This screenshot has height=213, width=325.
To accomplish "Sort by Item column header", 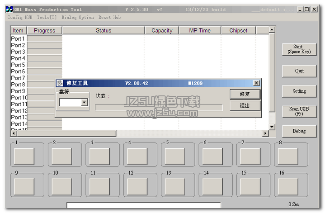I will point(19,30).
